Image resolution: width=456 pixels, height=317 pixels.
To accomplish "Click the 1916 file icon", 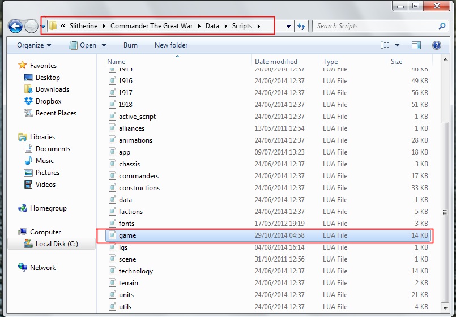I will (112, 81).
